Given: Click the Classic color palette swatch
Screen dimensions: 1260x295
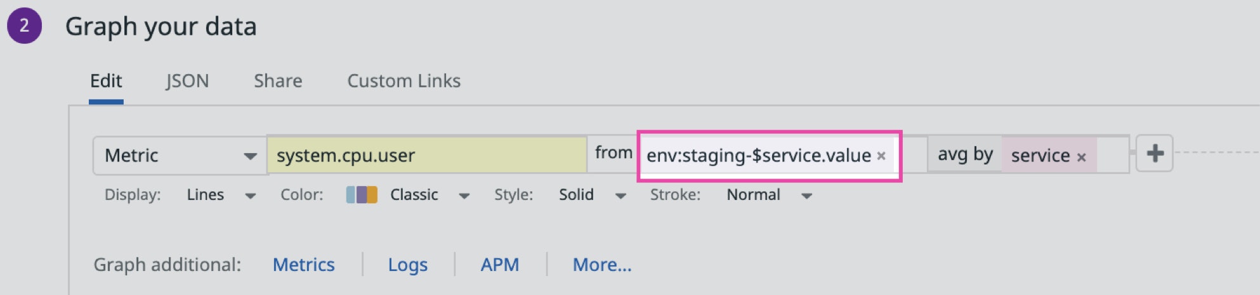Looking at the screenshot, I should coord(362,194).
